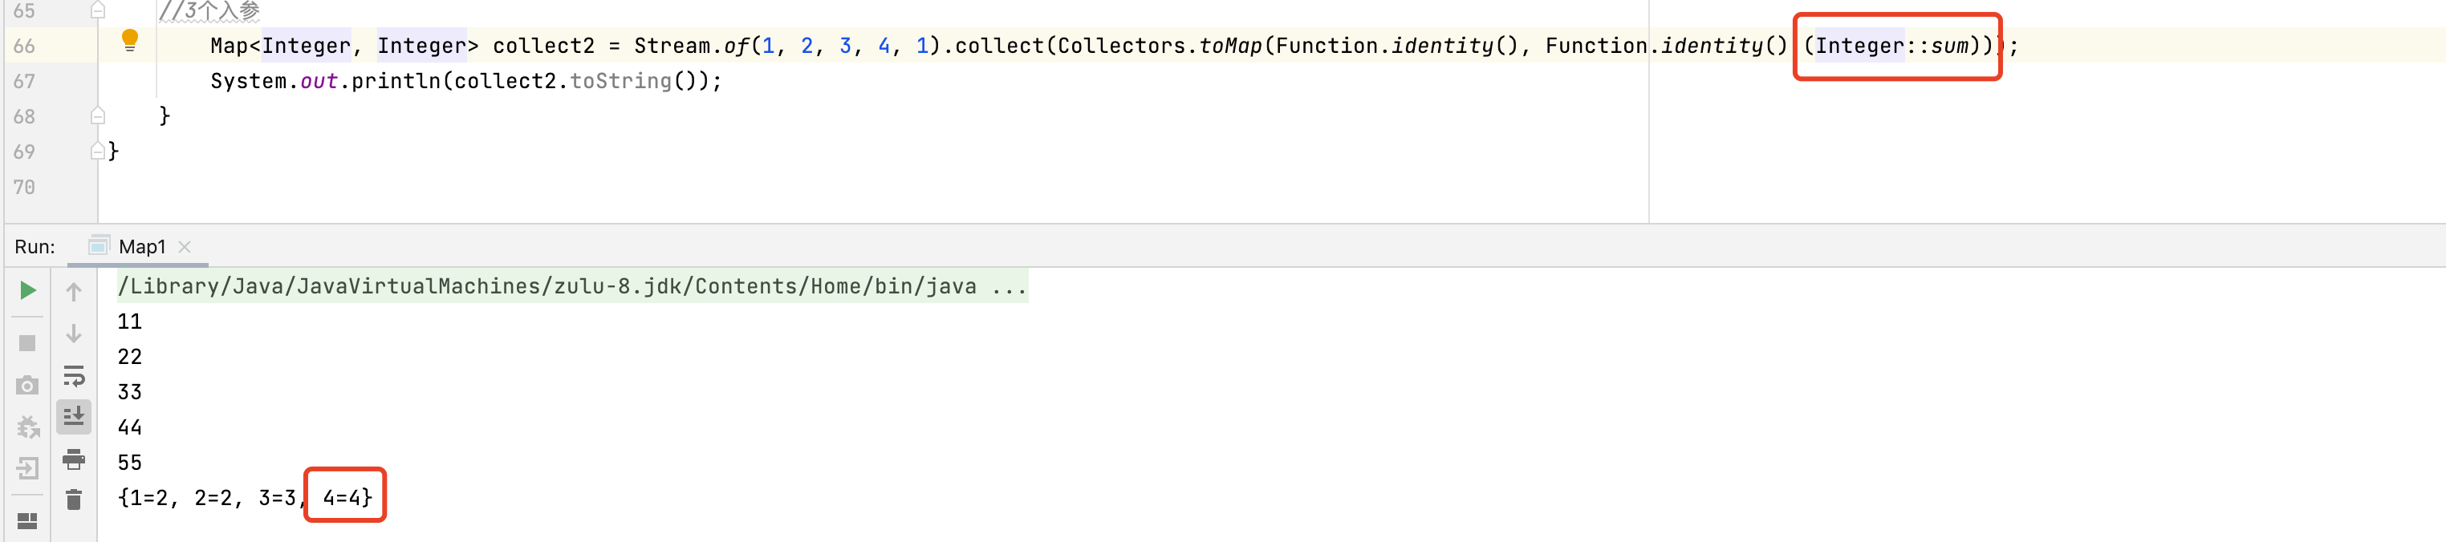Click the Exit sign-out icon
This screenshot has width=2446, height=542.
click(x=27, y=468)
